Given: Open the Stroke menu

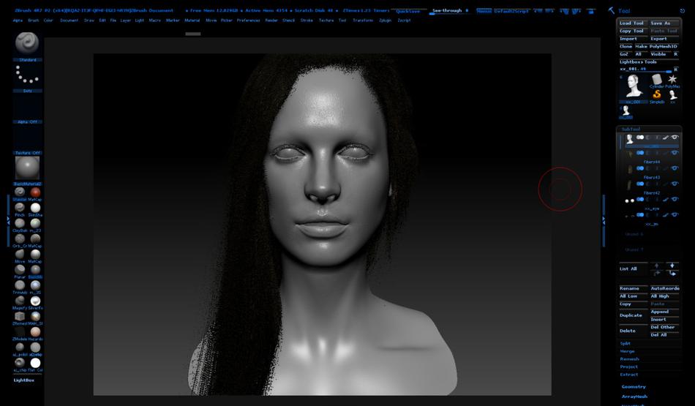Looking at the screenshot, I should click(x=307, y=20).
